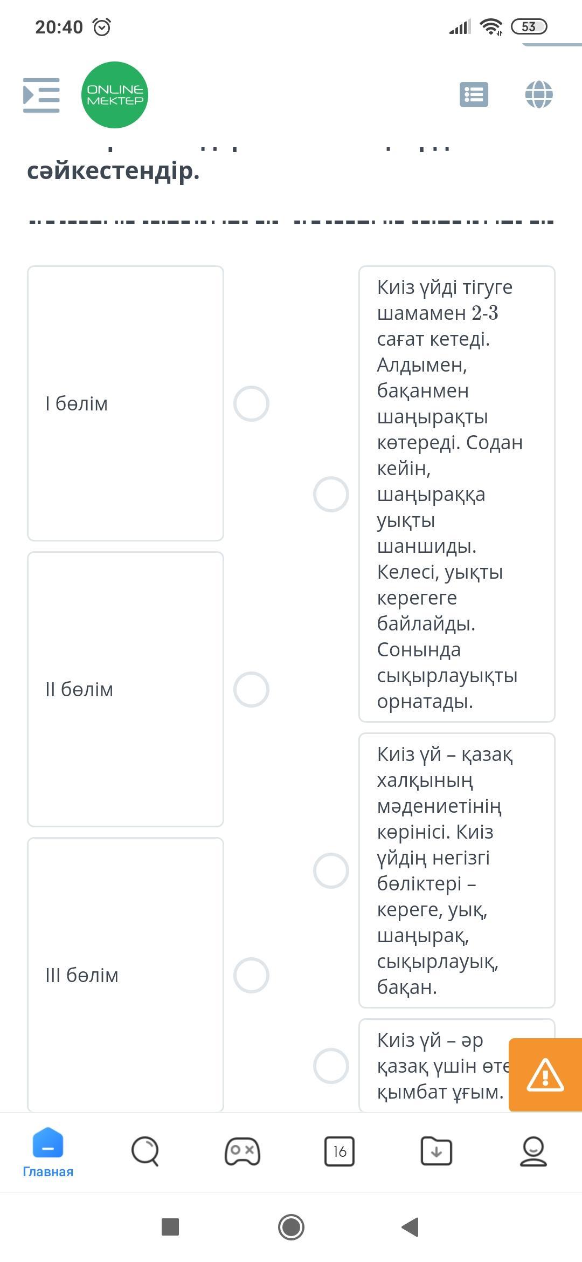This screenshot has width=582, height=1262.
Task: Open the search icon in bottom bar
Action: (x=145, y=1151)
